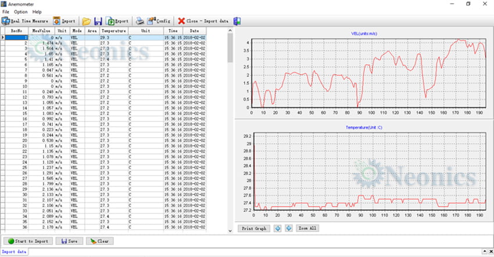
Task: Collapse bottom panel with small arrow
Action: pos(485,251)
